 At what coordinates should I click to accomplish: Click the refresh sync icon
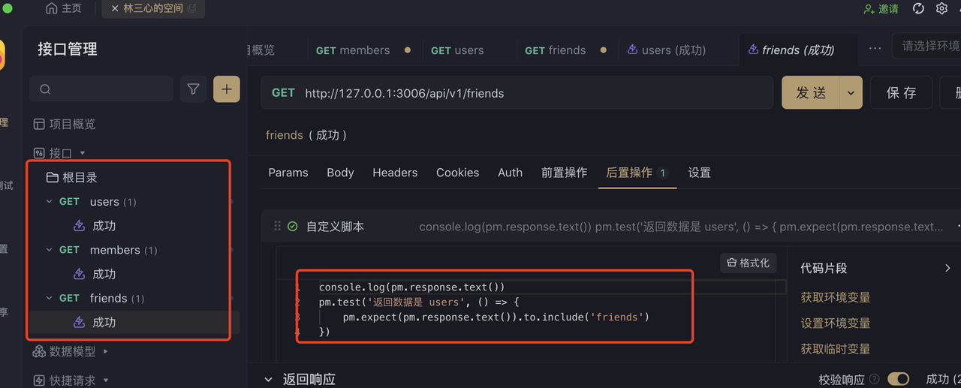pyautogui.click(x=918, y=9)
